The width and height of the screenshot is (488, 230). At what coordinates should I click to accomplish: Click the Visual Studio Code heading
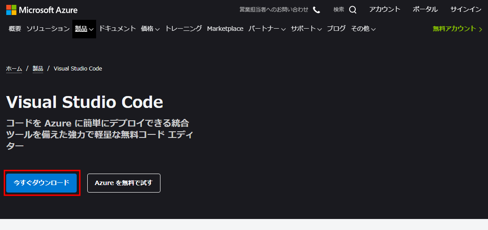85,101
